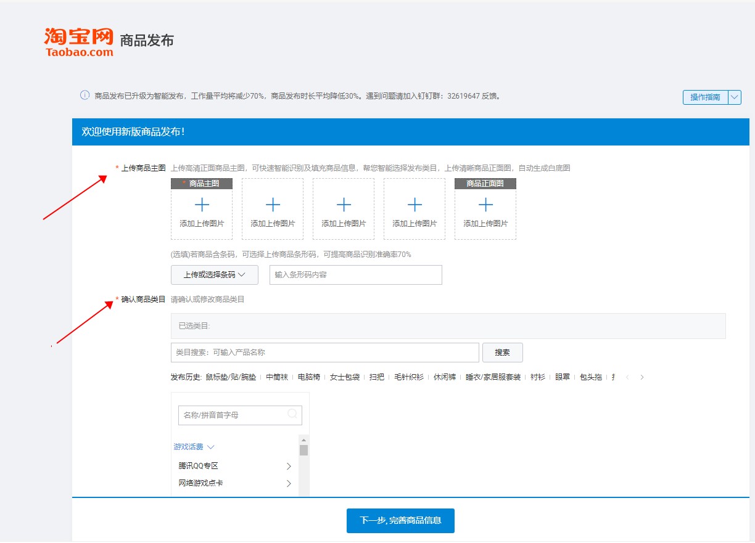Screen dimensions: 755x543
Task: Click the 商品正面图 upload plus icon
Action: pos(485,203)
